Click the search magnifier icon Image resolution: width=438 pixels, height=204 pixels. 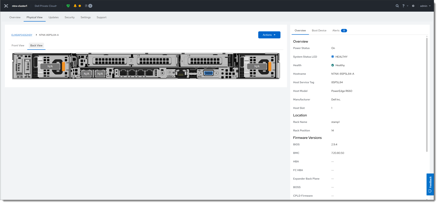[x=397, y=6]
